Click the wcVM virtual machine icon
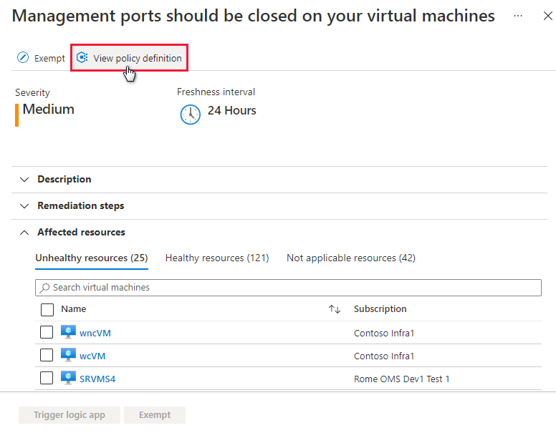This screenshot has height=433, width=556. [x=68, y=355]
